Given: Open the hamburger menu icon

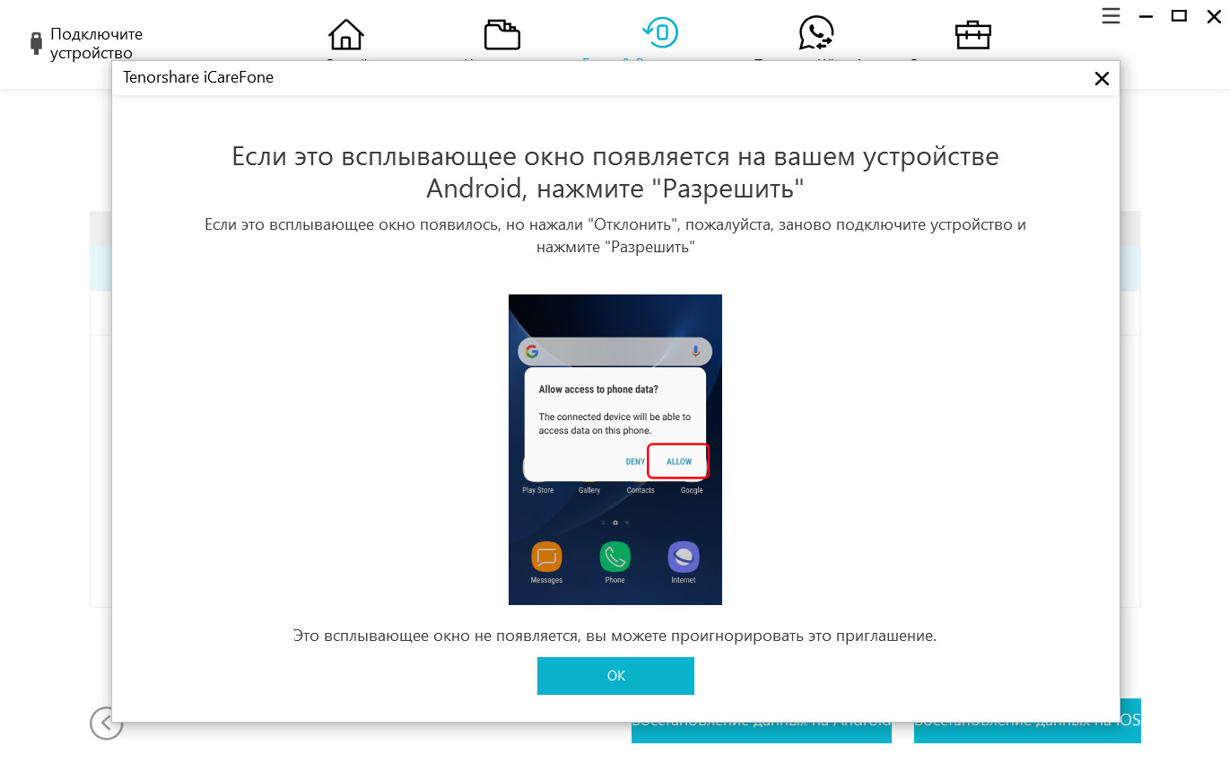Looking at the screenshot, I should 1111,16.
